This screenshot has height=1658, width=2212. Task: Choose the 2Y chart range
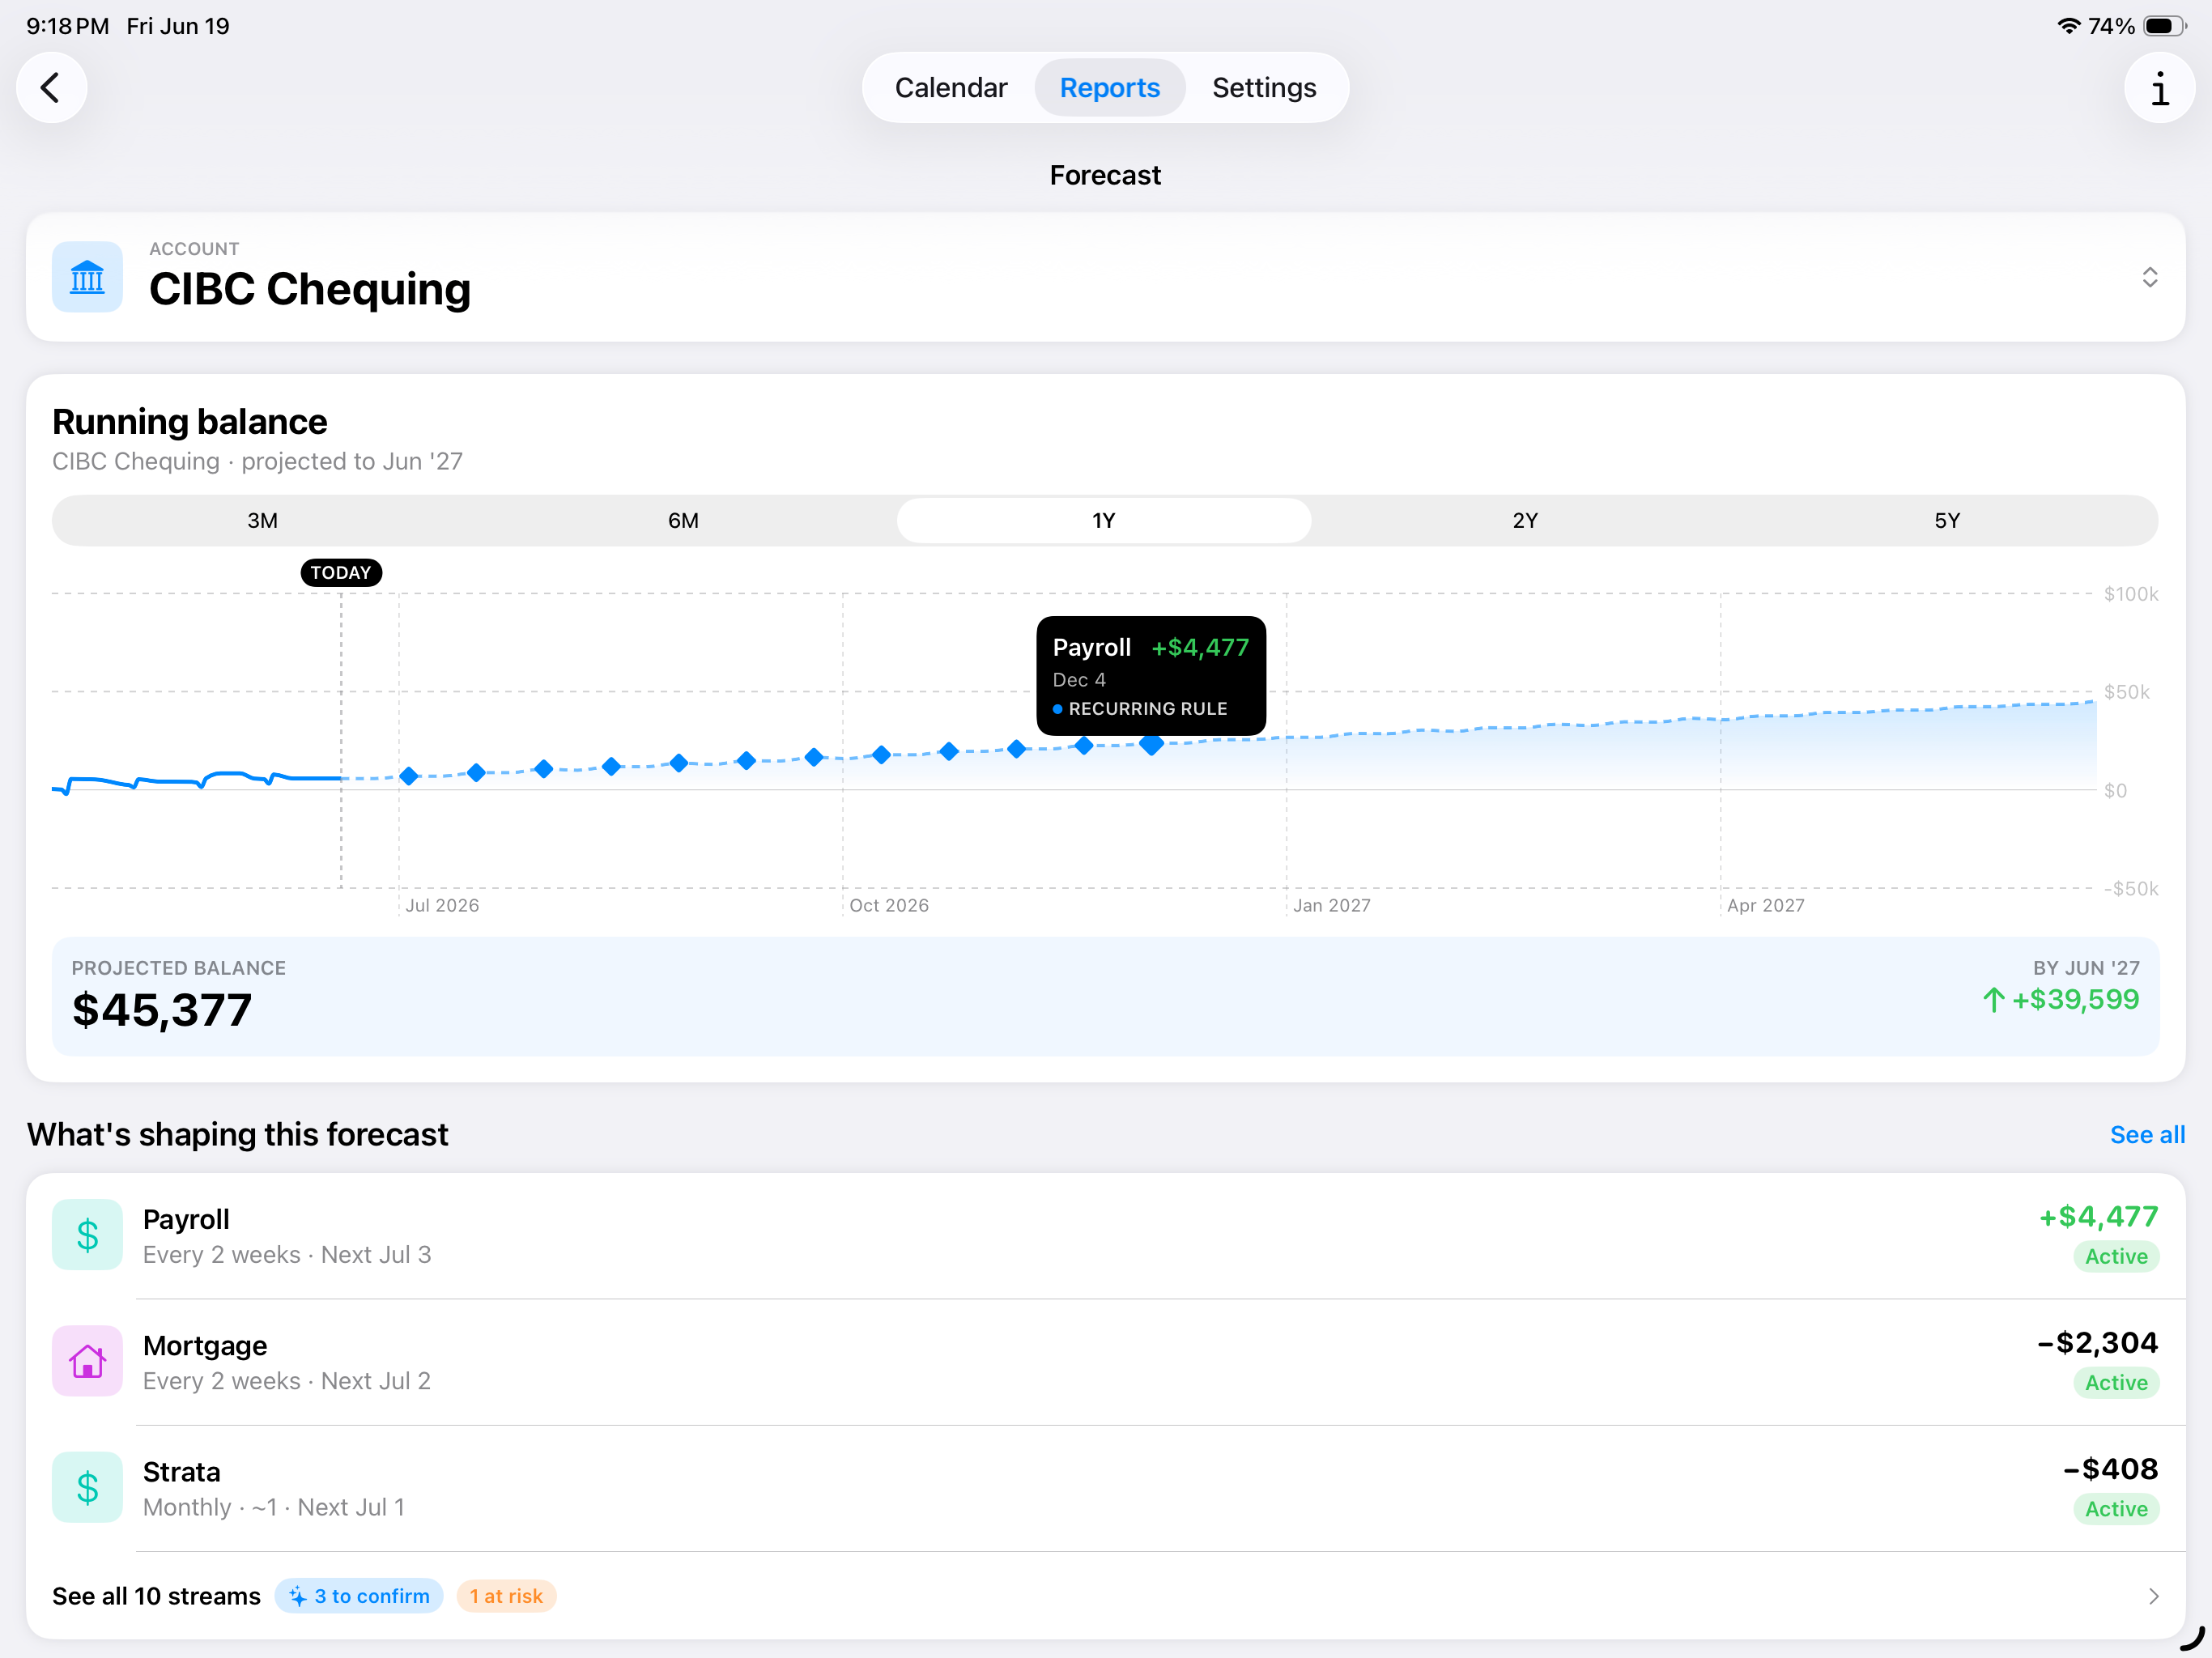(1525, 520)
